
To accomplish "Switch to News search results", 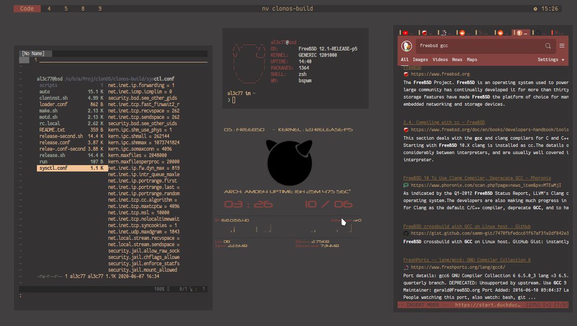I will point(457,60).
